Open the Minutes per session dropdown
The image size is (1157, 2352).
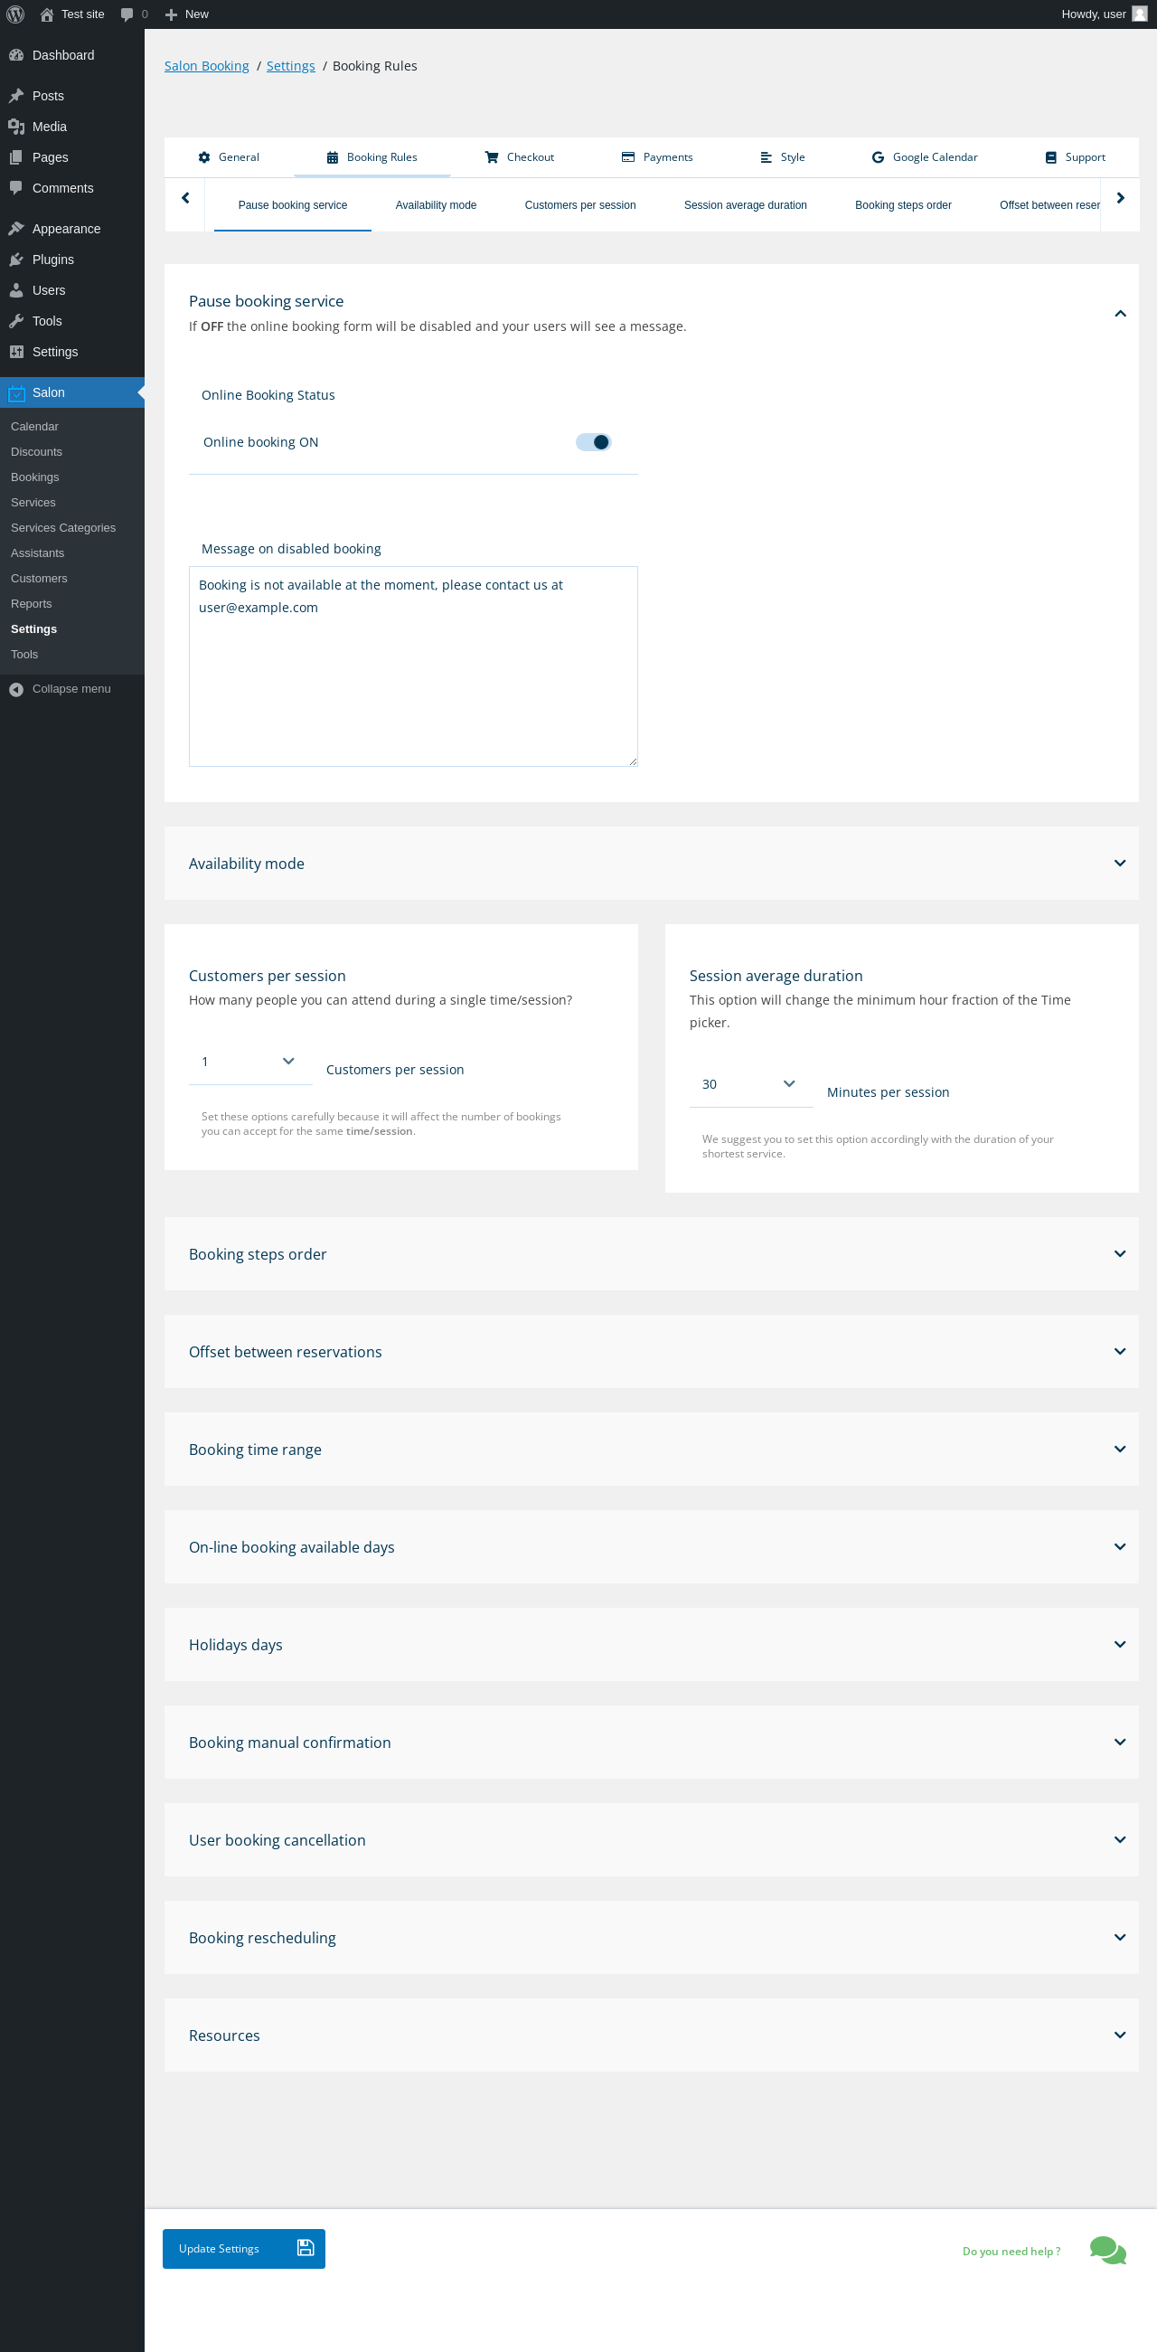point(750,1085)
